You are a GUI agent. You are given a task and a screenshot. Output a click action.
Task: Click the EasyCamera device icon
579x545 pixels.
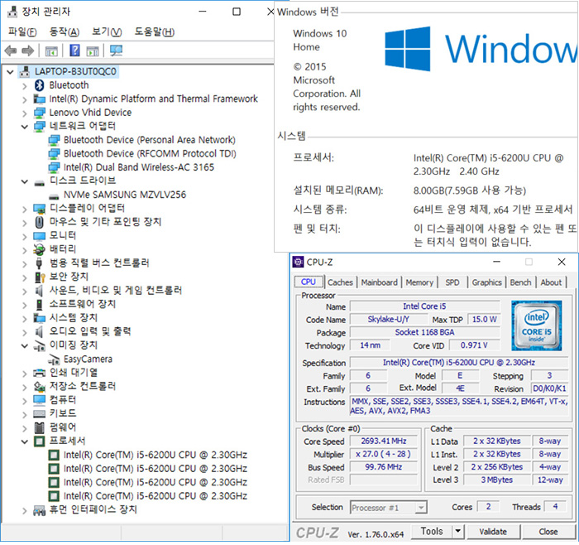click(x=54, y=359)
